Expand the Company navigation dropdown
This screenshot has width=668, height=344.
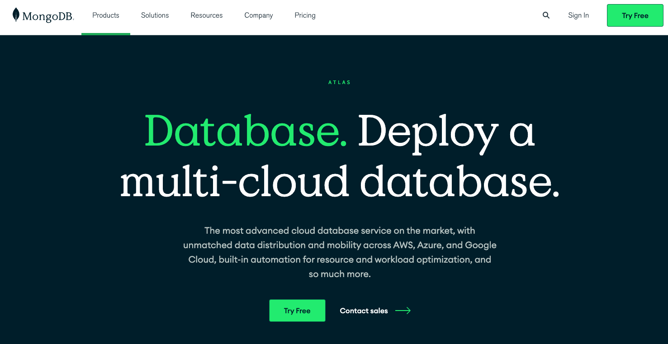pyautogui.click(x=258, y=15)
